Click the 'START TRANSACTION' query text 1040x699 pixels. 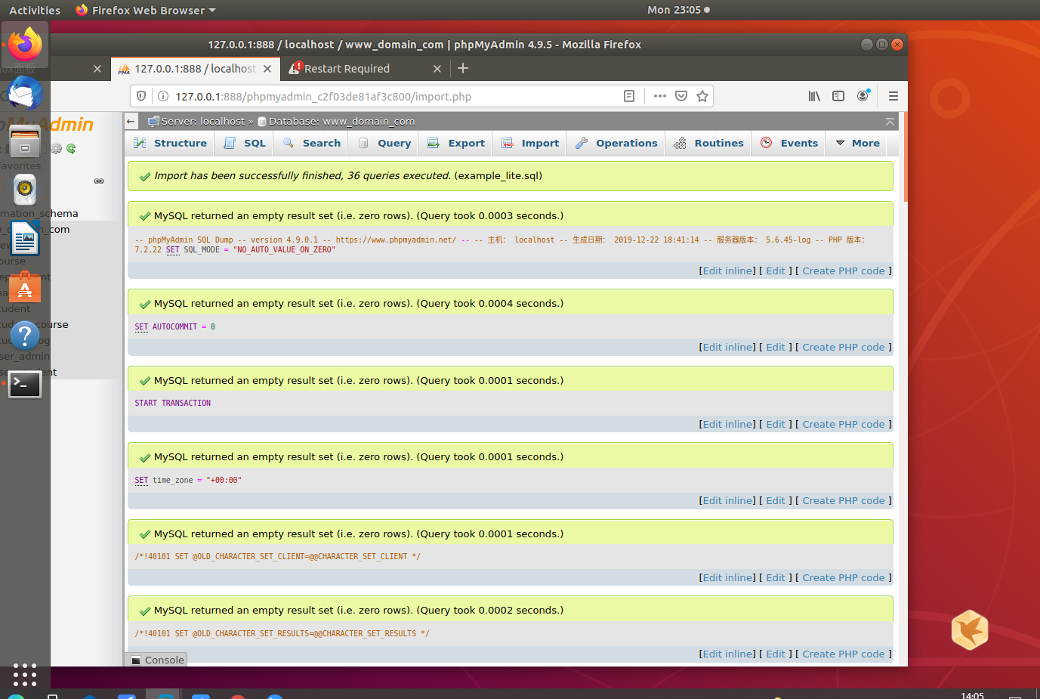173,403
